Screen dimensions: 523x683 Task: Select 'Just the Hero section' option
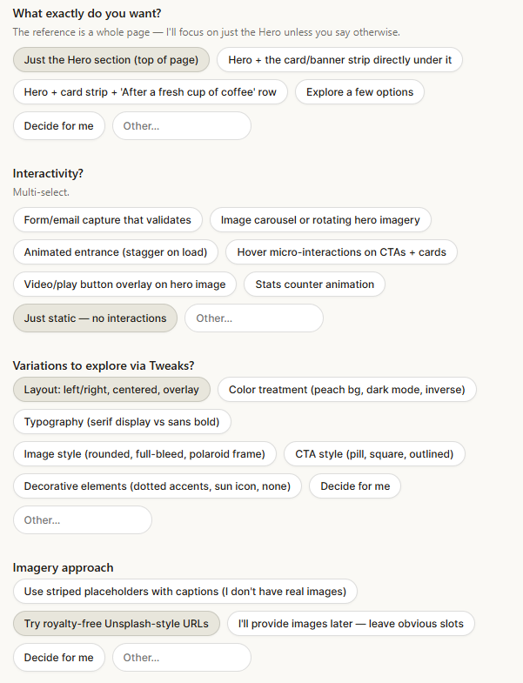click(x=111, y=60)
